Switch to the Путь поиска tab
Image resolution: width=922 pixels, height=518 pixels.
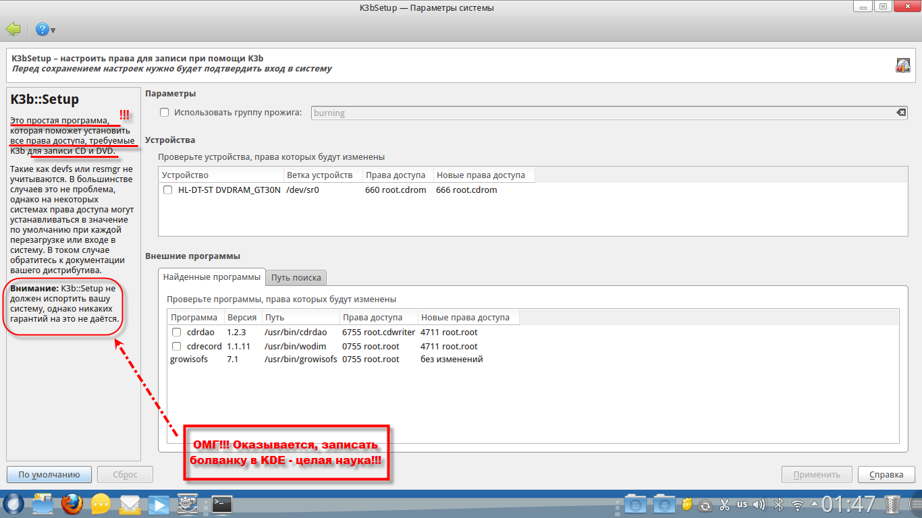click(296, 277)
